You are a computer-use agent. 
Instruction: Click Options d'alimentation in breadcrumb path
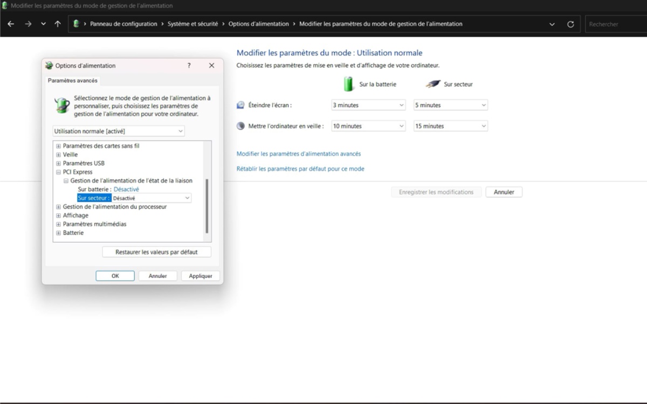[258, 24]
